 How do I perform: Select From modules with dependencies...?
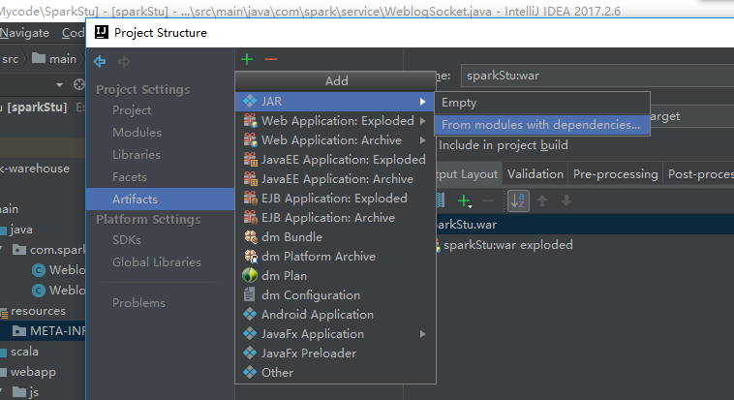point(542,125)
